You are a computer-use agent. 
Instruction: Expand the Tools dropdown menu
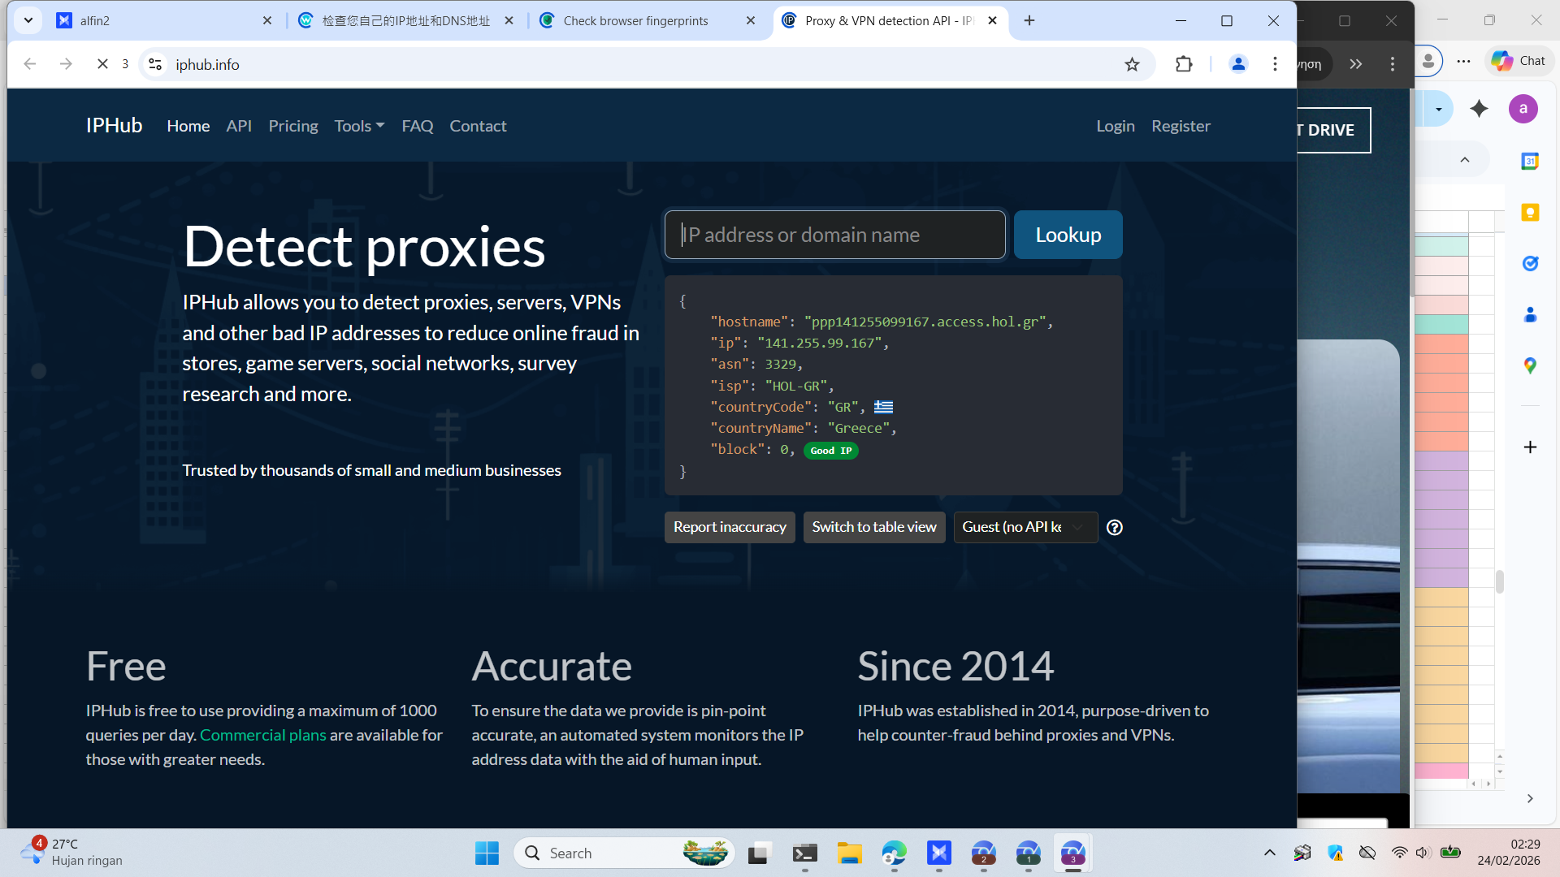pos(359,126)
